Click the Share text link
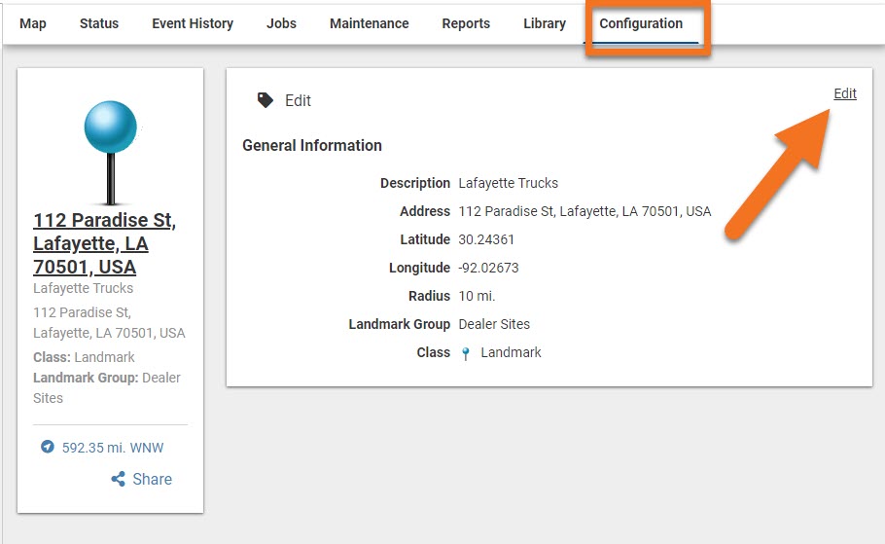This screenshot has height=544, width=885. click(152, 479)
